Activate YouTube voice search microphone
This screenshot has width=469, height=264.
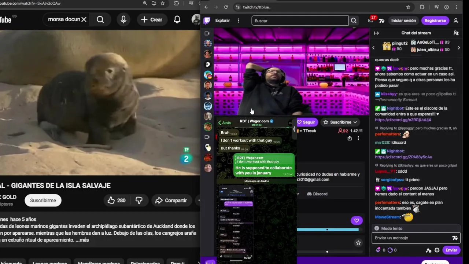coord(123,19)
